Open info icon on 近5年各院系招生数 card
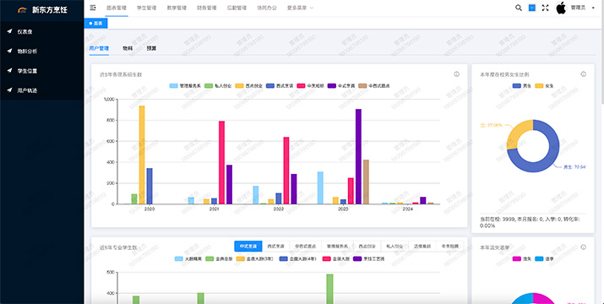This screenshot has height=304, width=604. [x=456, y=74]
